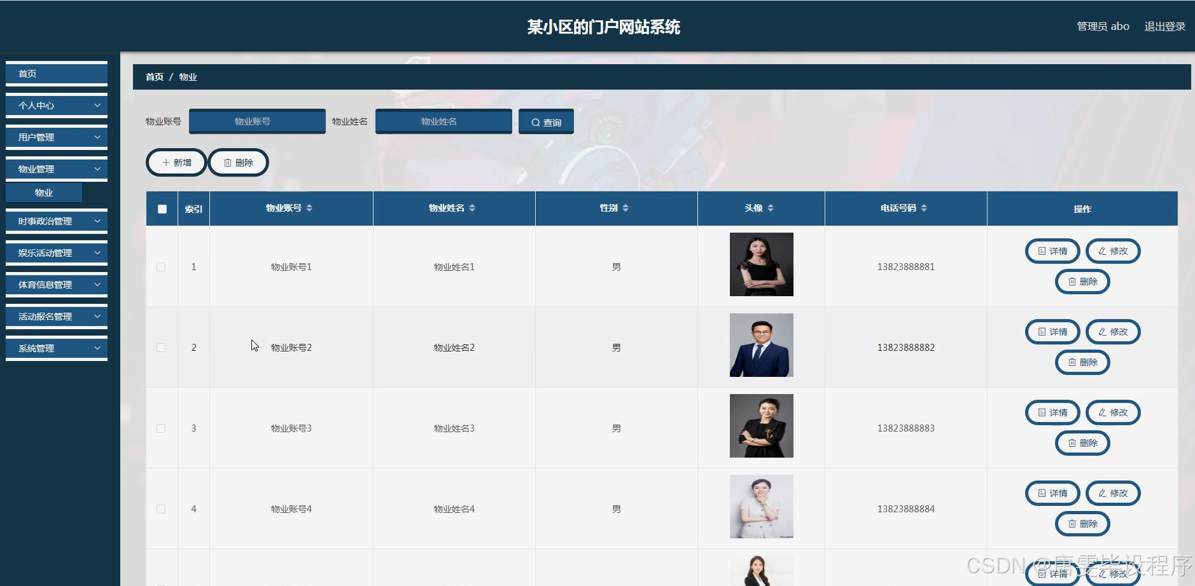Expand the 活动报名管理 sidebar menu

coord(57,317)
